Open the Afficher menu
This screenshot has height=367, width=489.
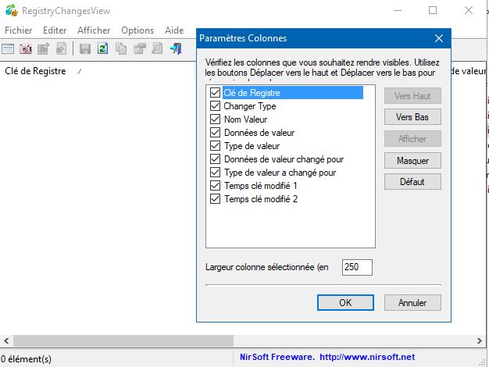tap(94, 30)
